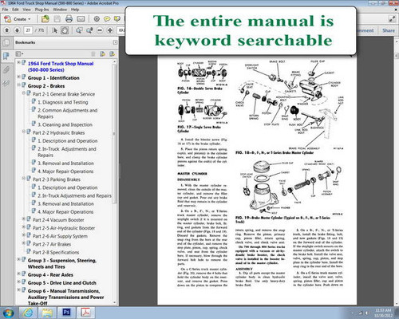The image size is (399, 319).
Task: Open the Edit menu
Action: [15, 10]
